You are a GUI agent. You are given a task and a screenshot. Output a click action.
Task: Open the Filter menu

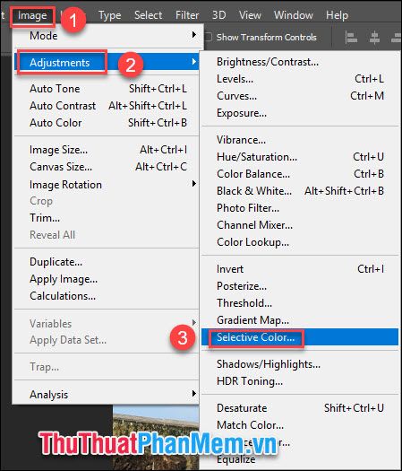pos(187,15)
